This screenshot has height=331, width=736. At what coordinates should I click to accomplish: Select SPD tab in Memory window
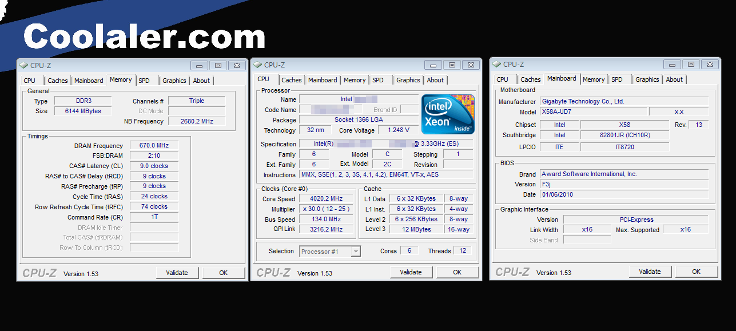click(x=144, y=81)
